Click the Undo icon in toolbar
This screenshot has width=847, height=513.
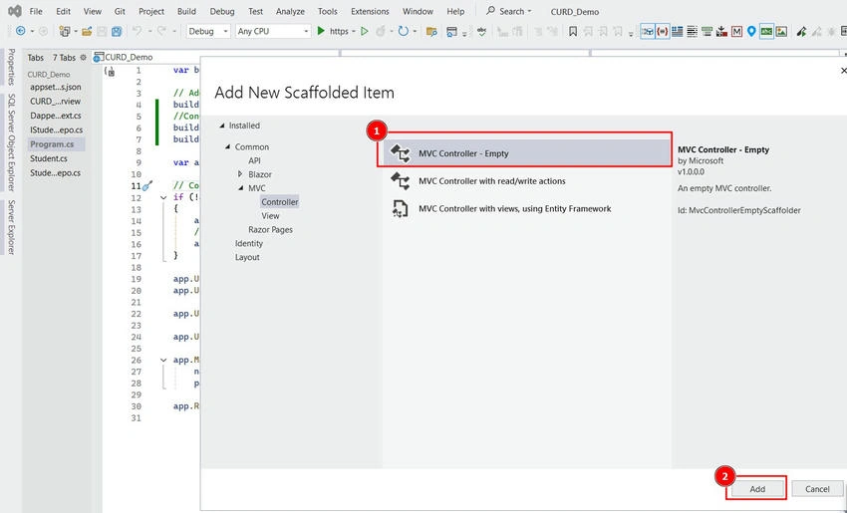pos(138,31)
